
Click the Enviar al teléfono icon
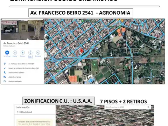pos(30,52)
